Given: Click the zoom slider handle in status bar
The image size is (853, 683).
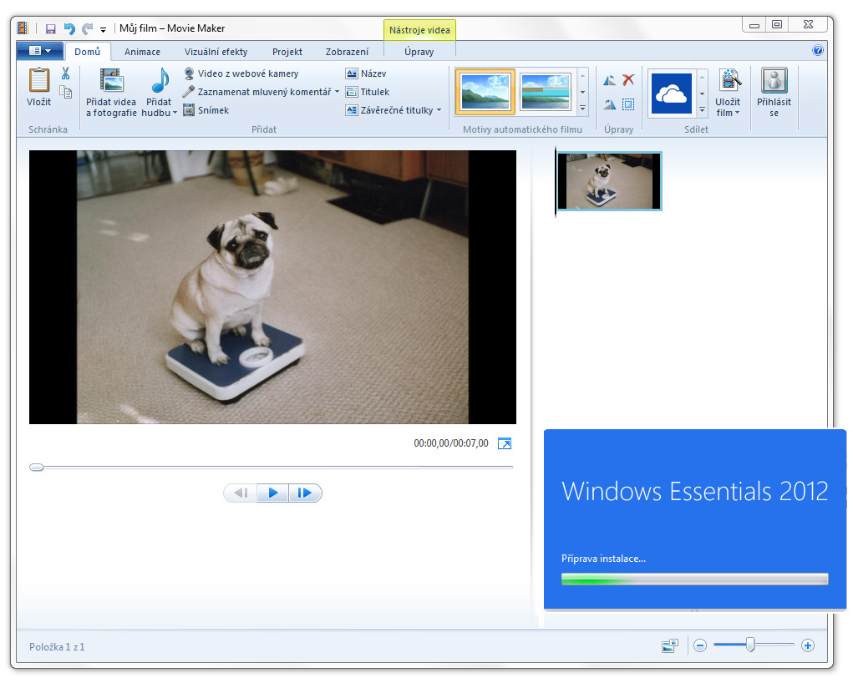Looking at the screenshot, I should click(x=750, y=645).
